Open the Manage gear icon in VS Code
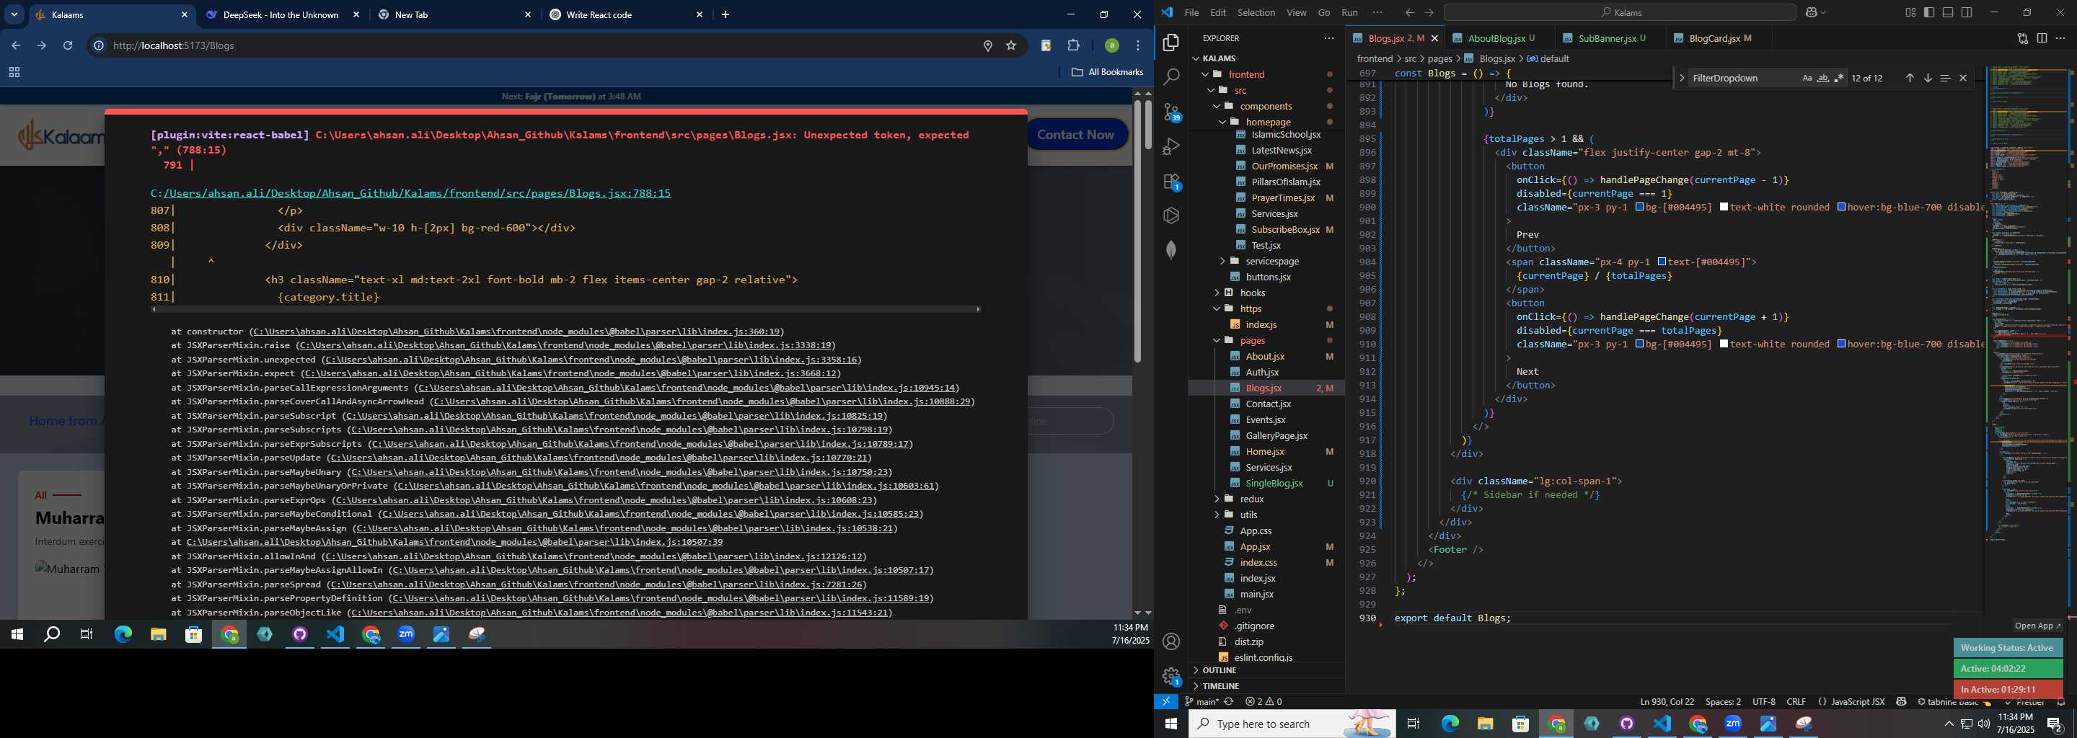 [x=1171, y=676]
